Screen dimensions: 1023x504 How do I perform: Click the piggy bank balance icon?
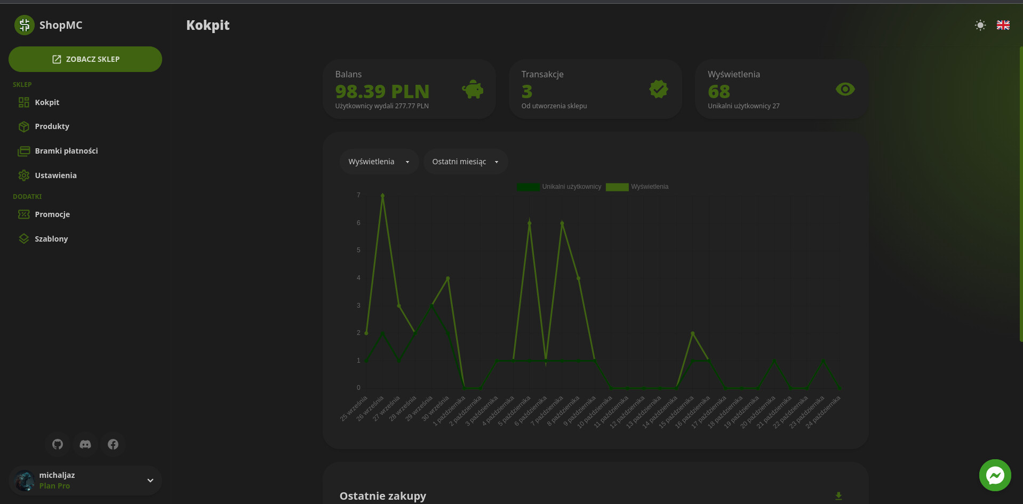click(473, 90)
